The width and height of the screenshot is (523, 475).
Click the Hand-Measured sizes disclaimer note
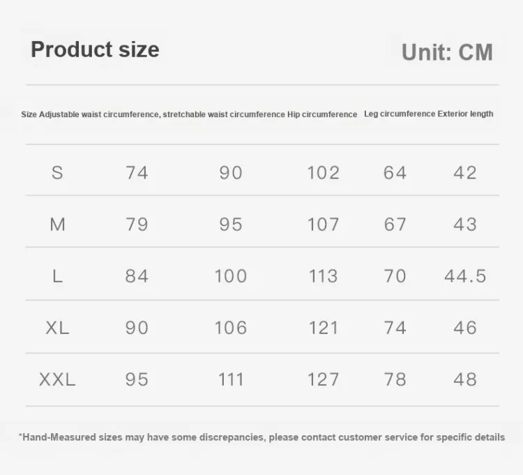tap(261, 437)
